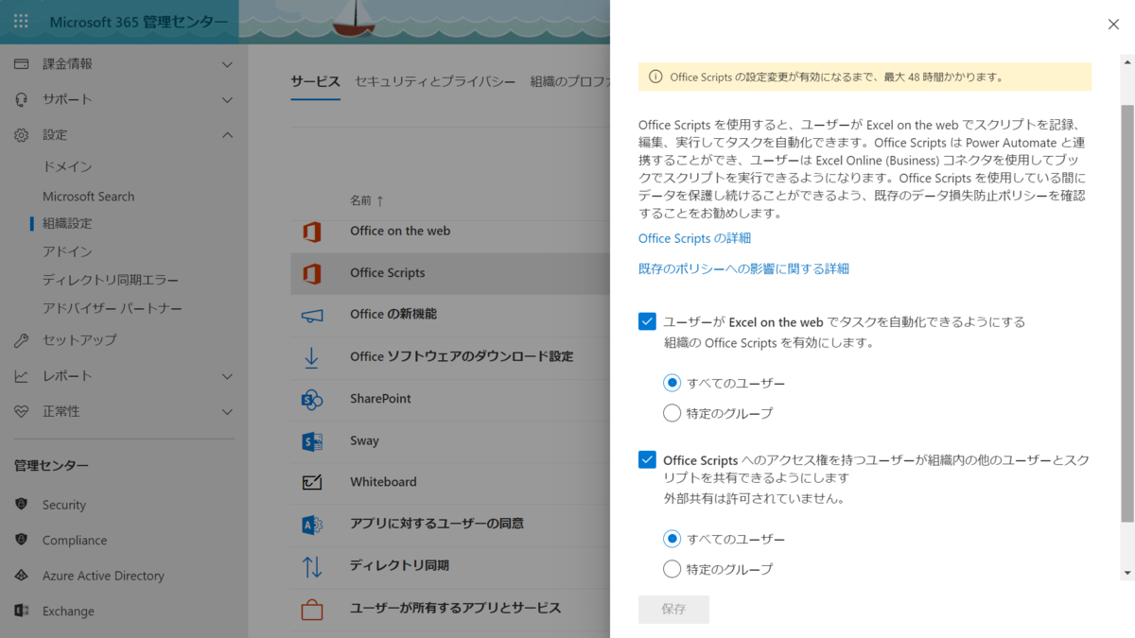The height and width of the screenshot is (638, 1135).
Task: Select the 特定のグループ radio button
Action: (x=672, y=413)
